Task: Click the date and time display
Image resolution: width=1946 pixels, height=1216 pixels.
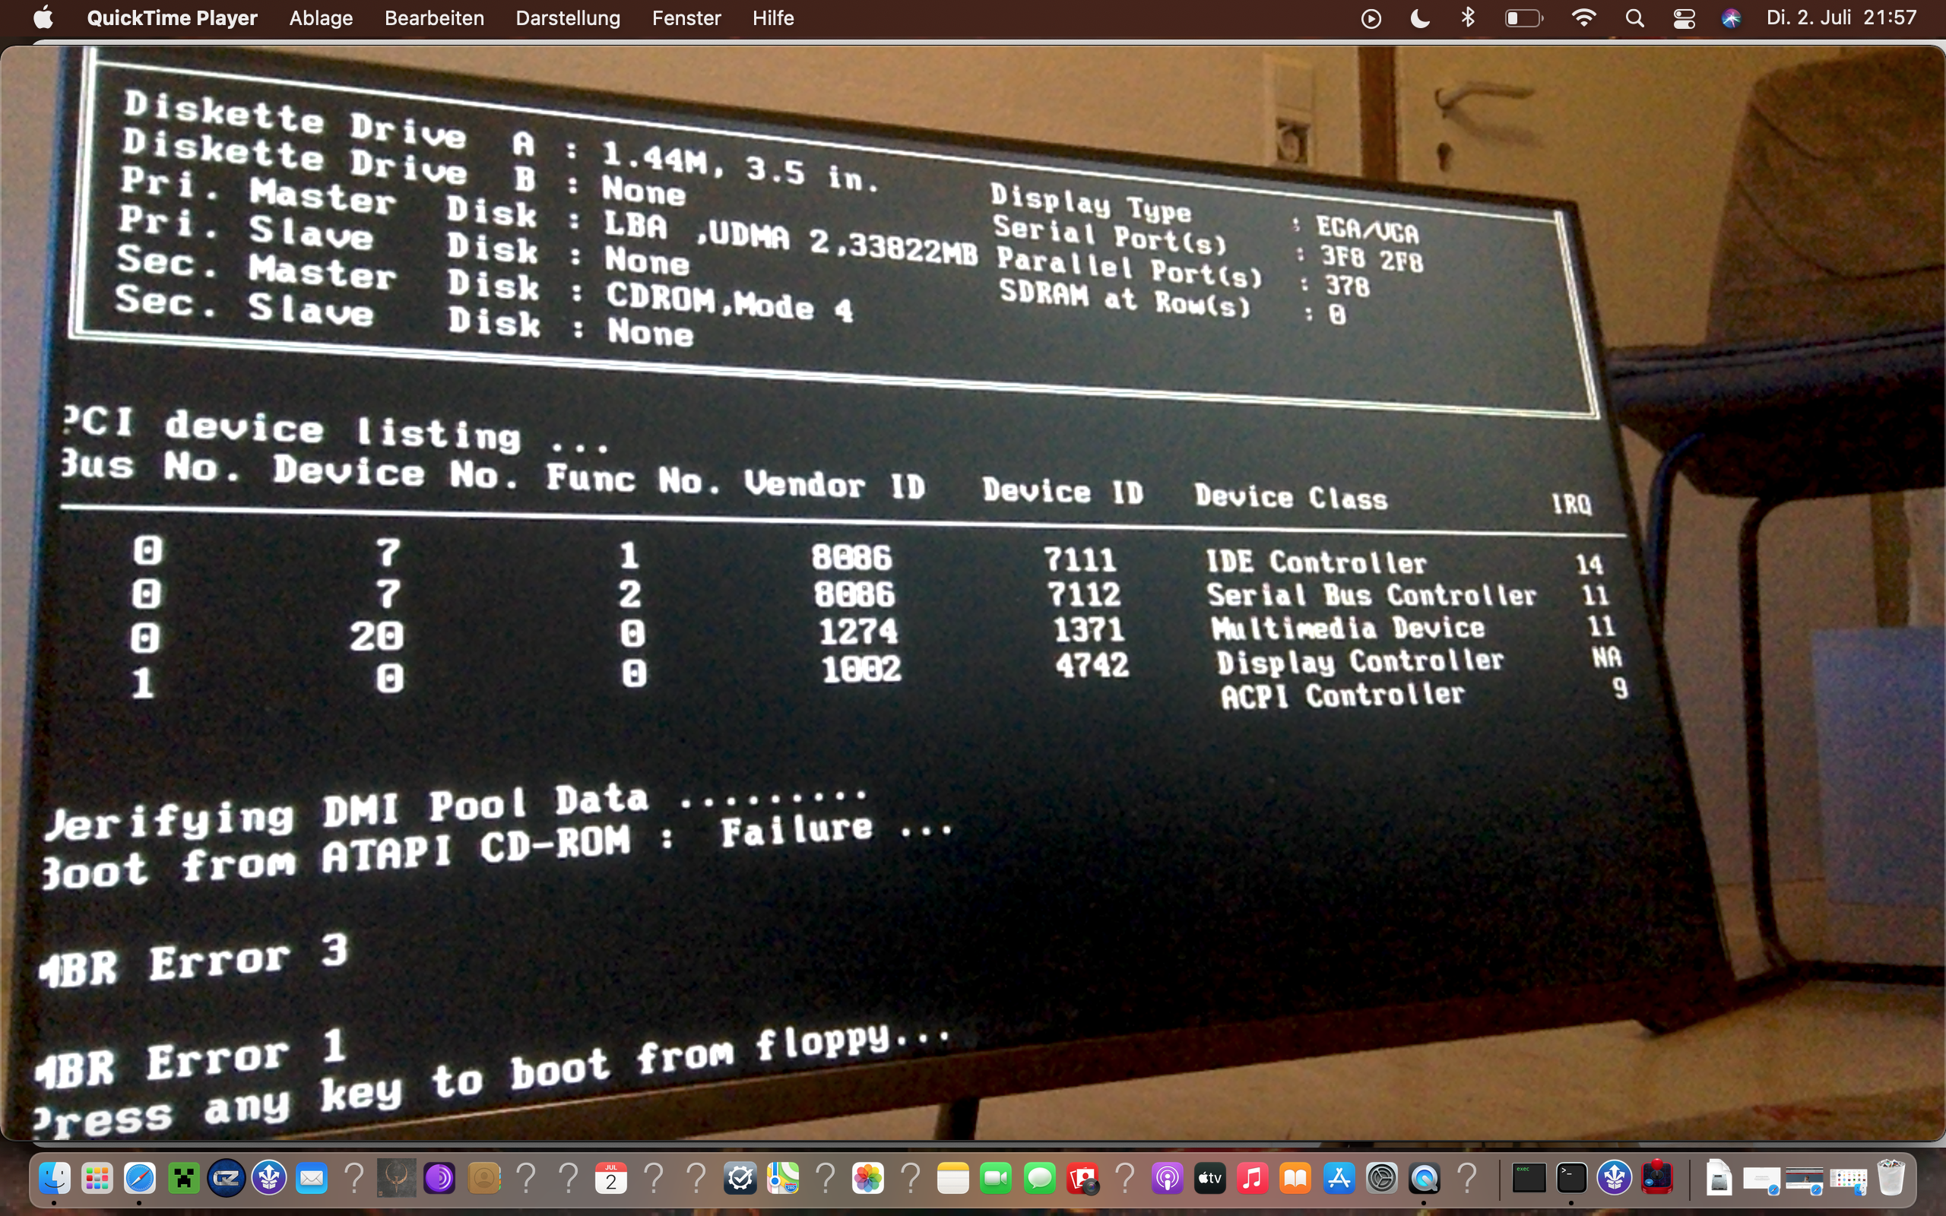Action: (x=1841, y=17)
